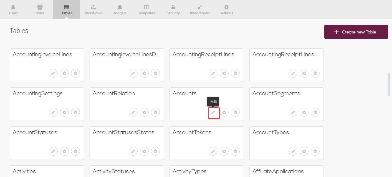Delete the AccountingReceiptLines table
This screenshot has width=392, height=177.
pos(235,73)
